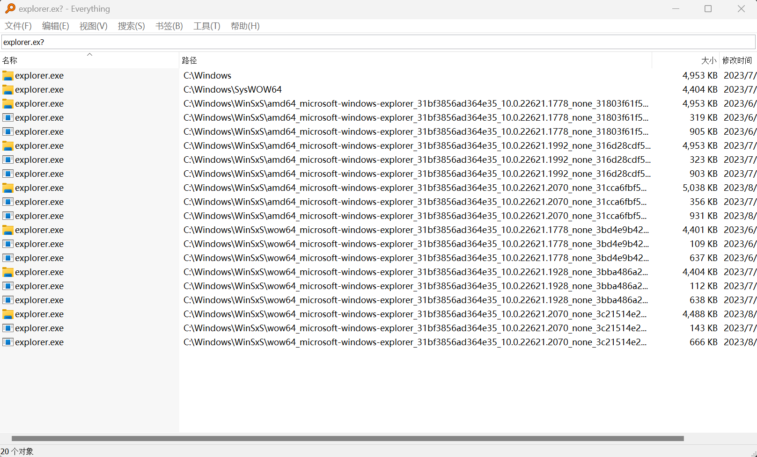This screenshot has width=757, height=457.
Task: Click the explorer.exe icon in the SysWOW64 row
Action: (8, 90)
